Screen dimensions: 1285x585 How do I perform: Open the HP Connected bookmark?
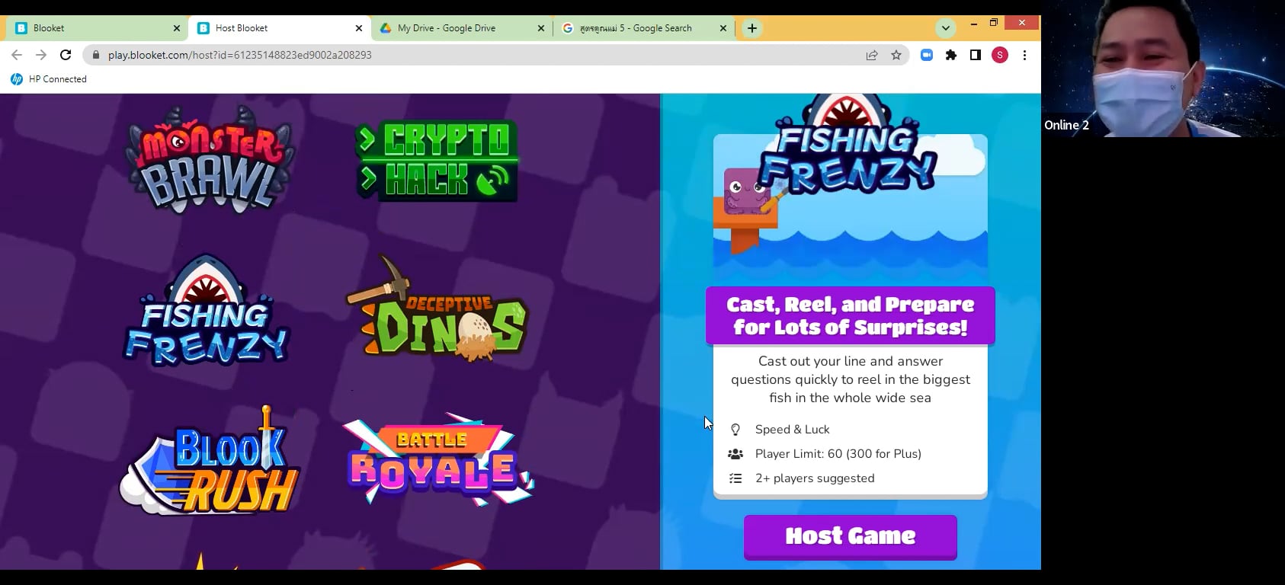point(49,79)
